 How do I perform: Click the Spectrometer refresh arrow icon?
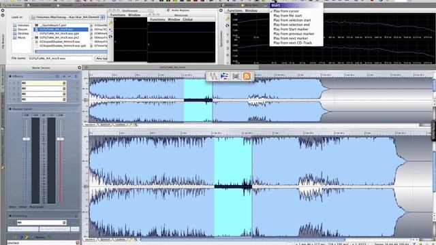pyautogui.click(x=228, y=26)
